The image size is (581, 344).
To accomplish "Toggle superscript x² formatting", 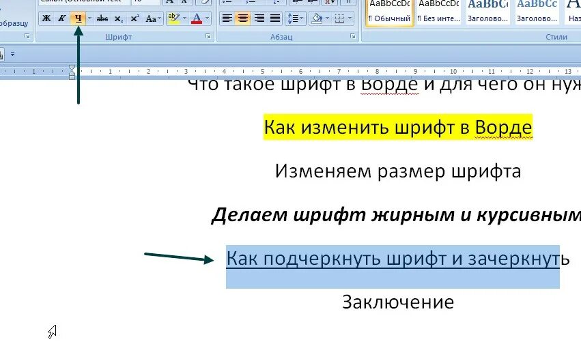I will click(x=135, y=18).
